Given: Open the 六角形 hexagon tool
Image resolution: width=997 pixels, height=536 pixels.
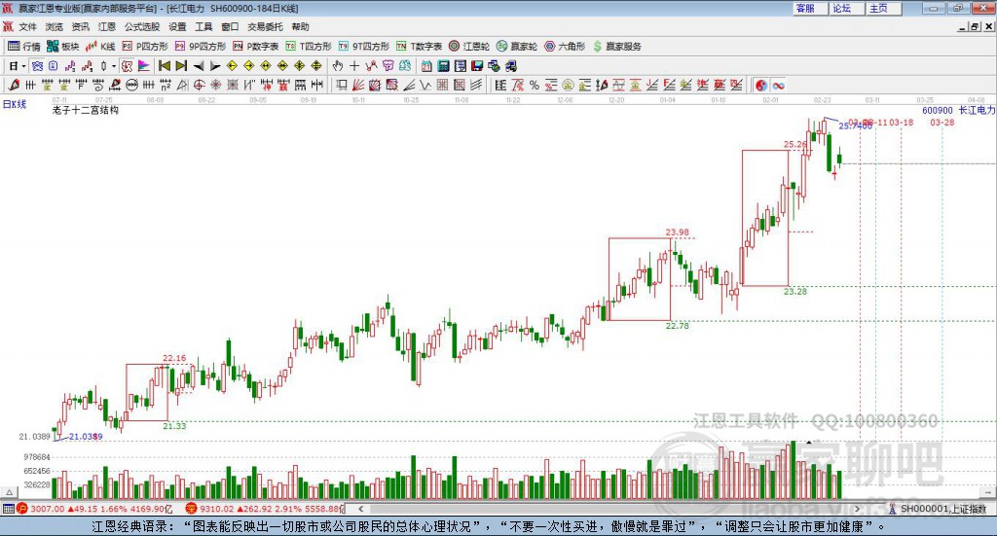Looking at the screenshot, I should tap(565, 47).
